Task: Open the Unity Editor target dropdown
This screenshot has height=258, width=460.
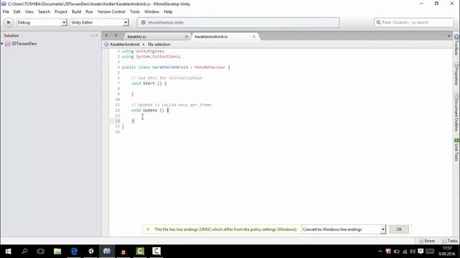Action: tap(99, 22)
